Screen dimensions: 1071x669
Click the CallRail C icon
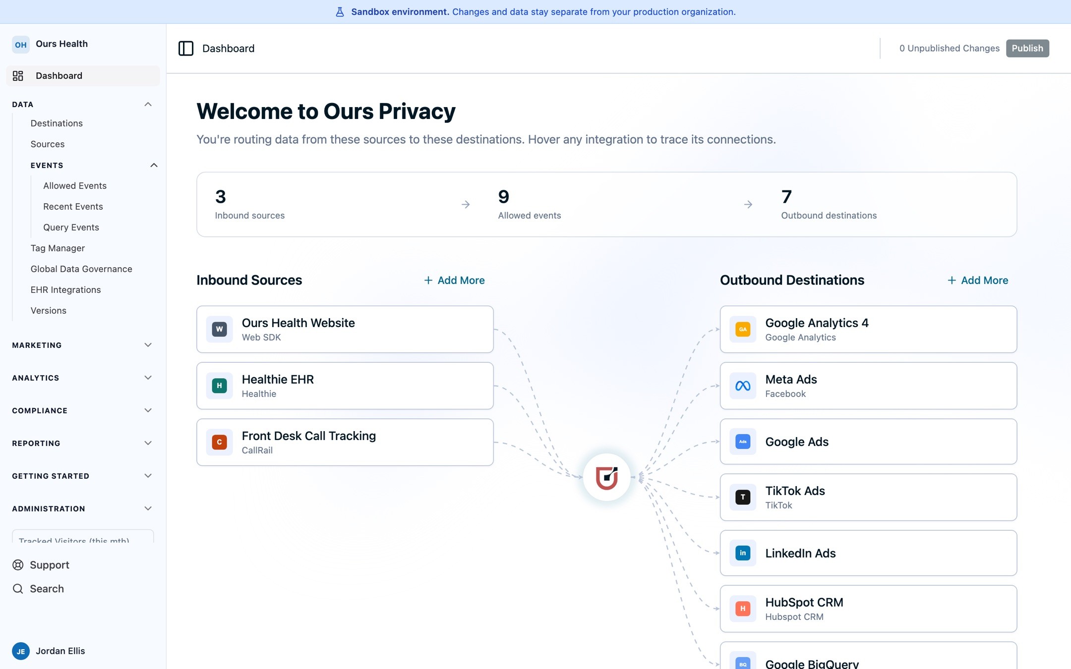point(219,442)
